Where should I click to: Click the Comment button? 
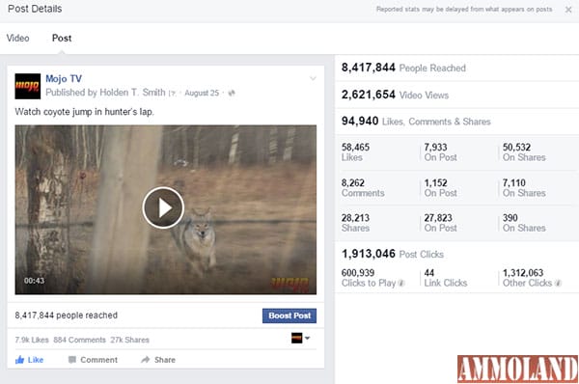[x=93, y=360]
